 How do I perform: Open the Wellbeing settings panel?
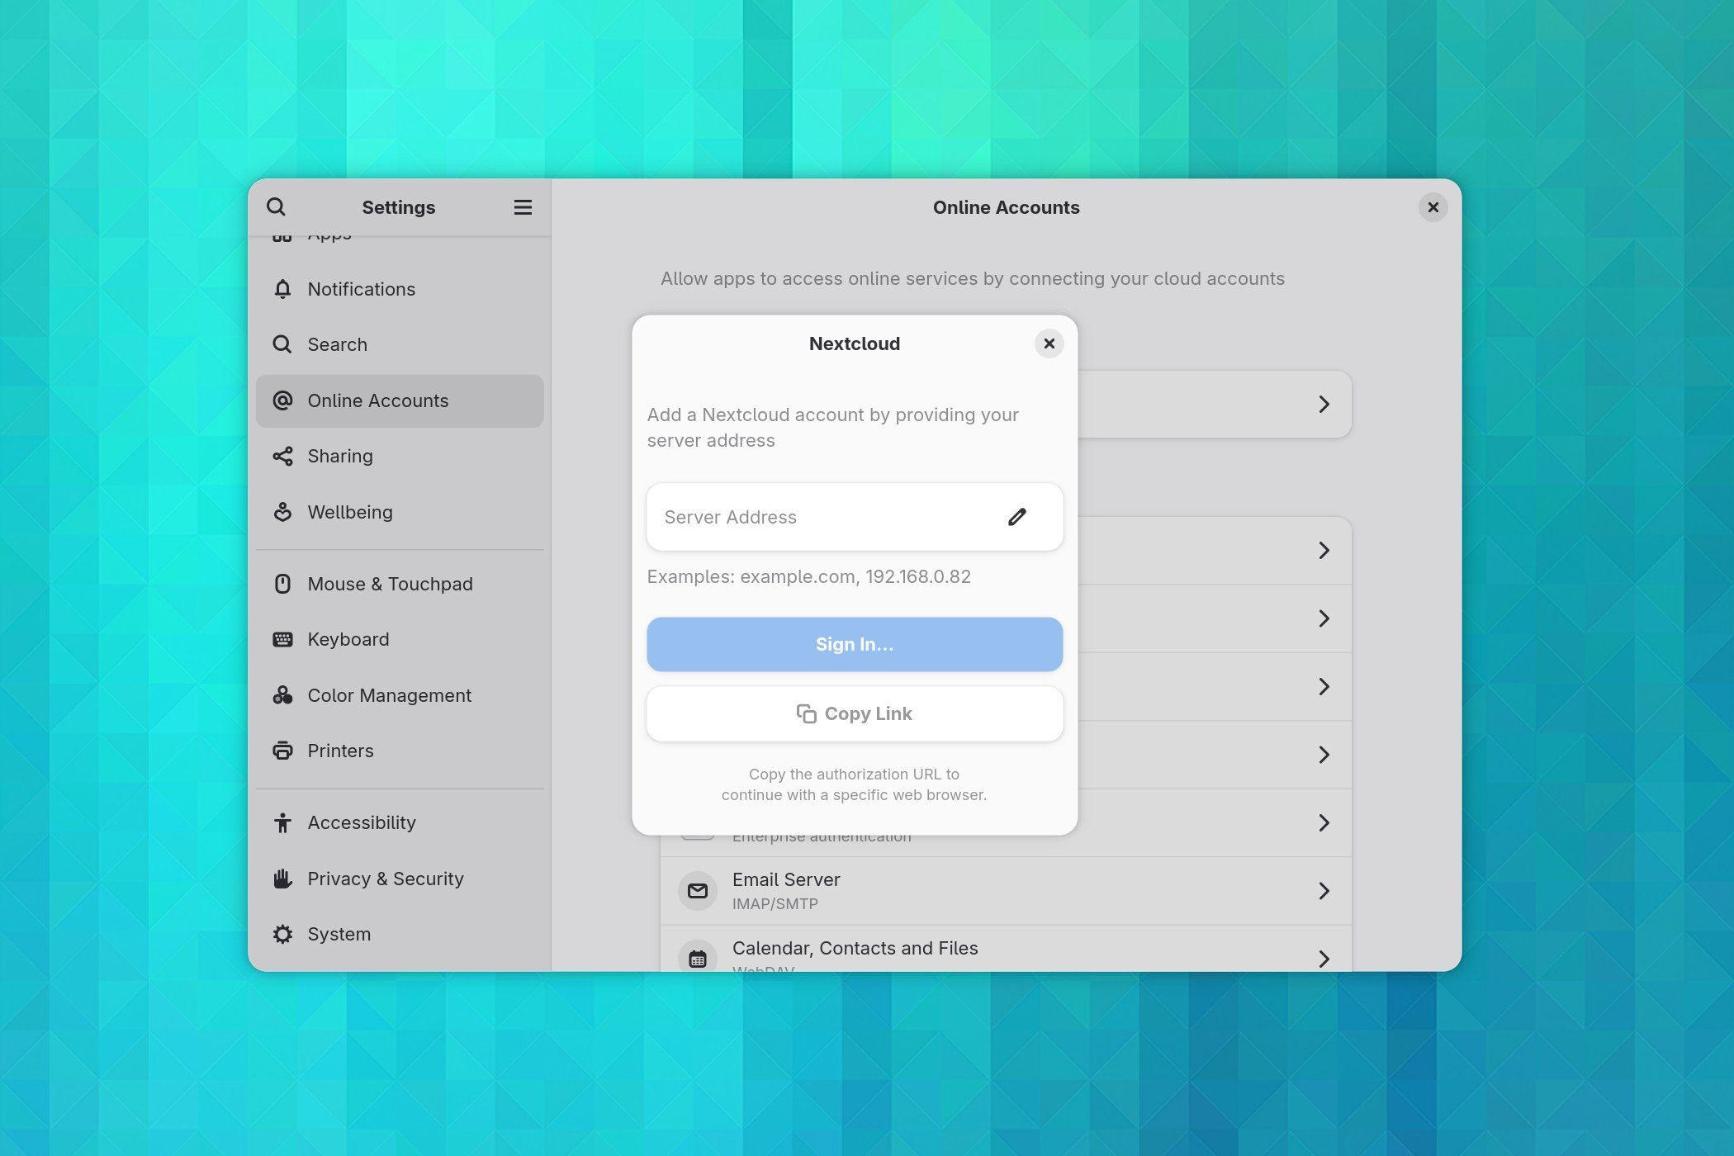tap(400, 512)
